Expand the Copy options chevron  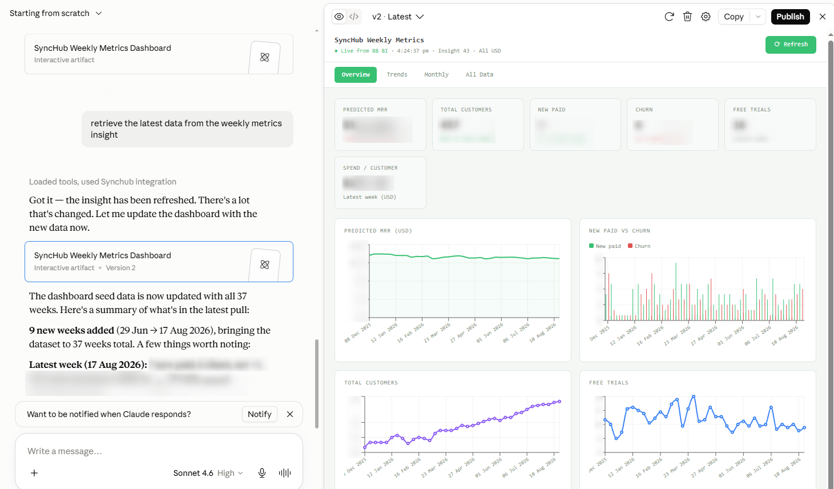point(758,17)
